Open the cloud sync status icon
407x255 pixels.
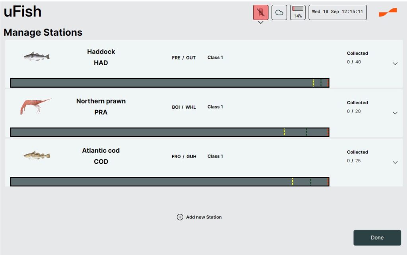point(279,12)
